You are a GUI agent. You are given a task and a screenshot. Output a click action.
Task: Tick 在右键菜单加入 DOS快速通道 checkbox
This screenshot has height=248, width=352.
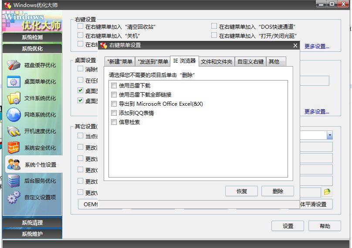[x=214, y=26]
